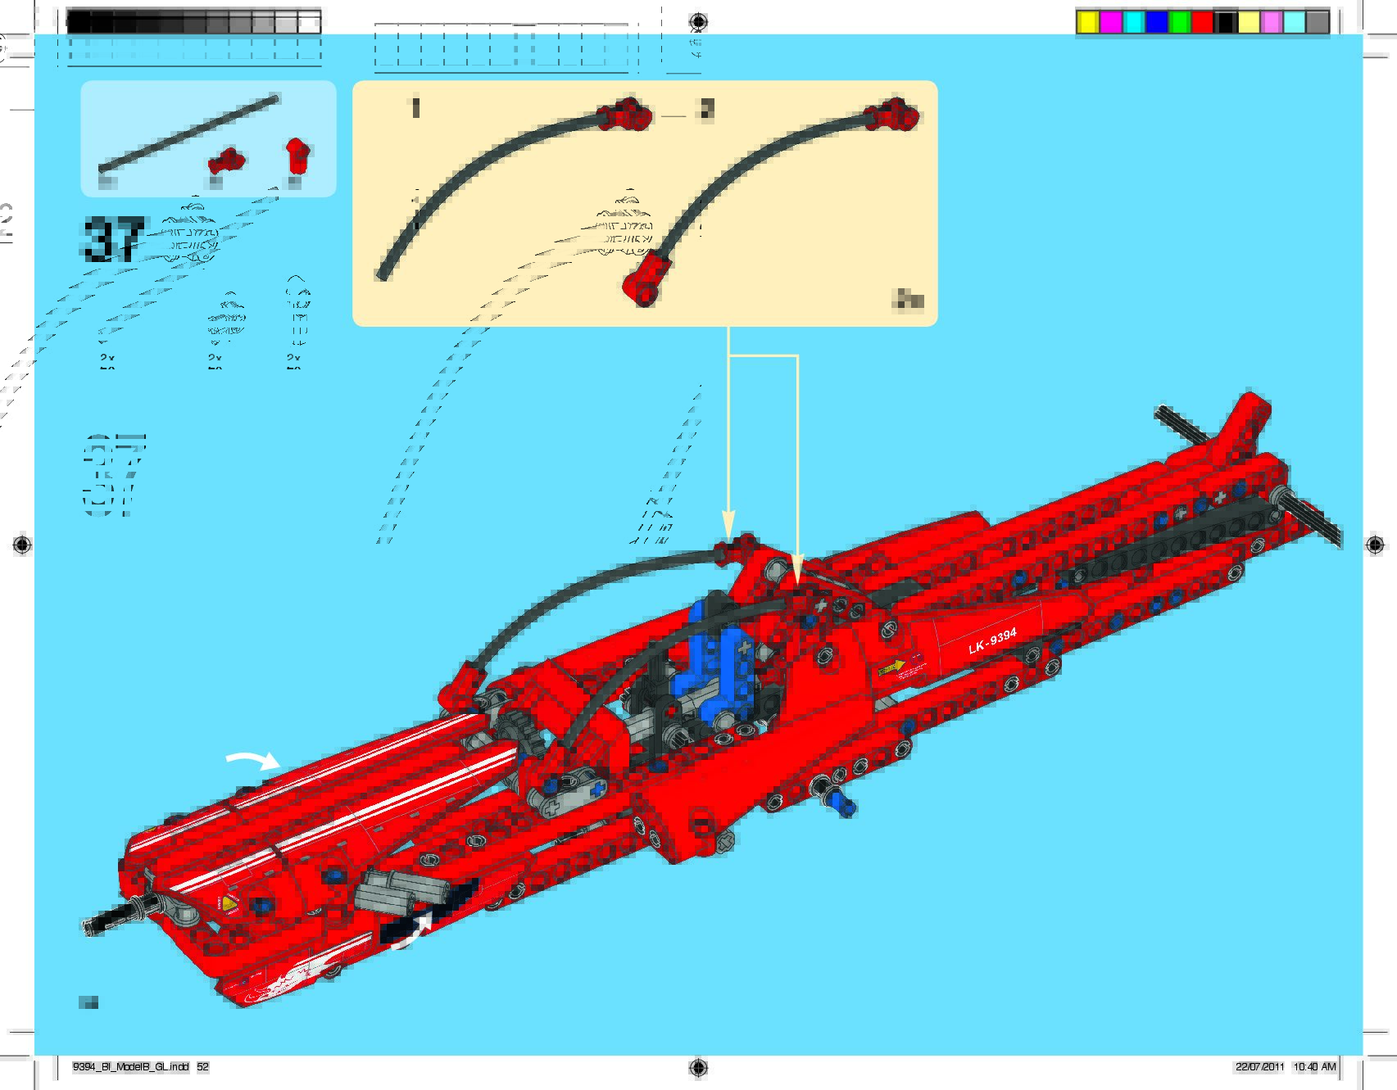1397x1090 pixels.
Task: Click the left registration crosshair mark
Action: coord(22,545)
